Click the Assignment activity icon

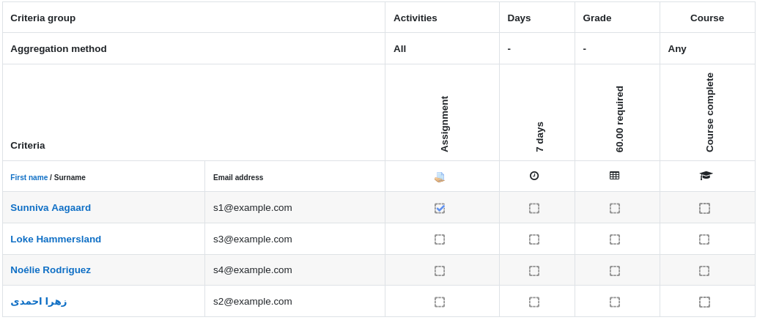(440, 177)
